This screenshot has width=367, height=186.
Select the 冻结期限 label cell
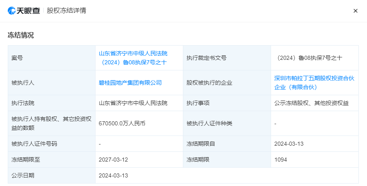pyautogui.click(x=227, y=160)
